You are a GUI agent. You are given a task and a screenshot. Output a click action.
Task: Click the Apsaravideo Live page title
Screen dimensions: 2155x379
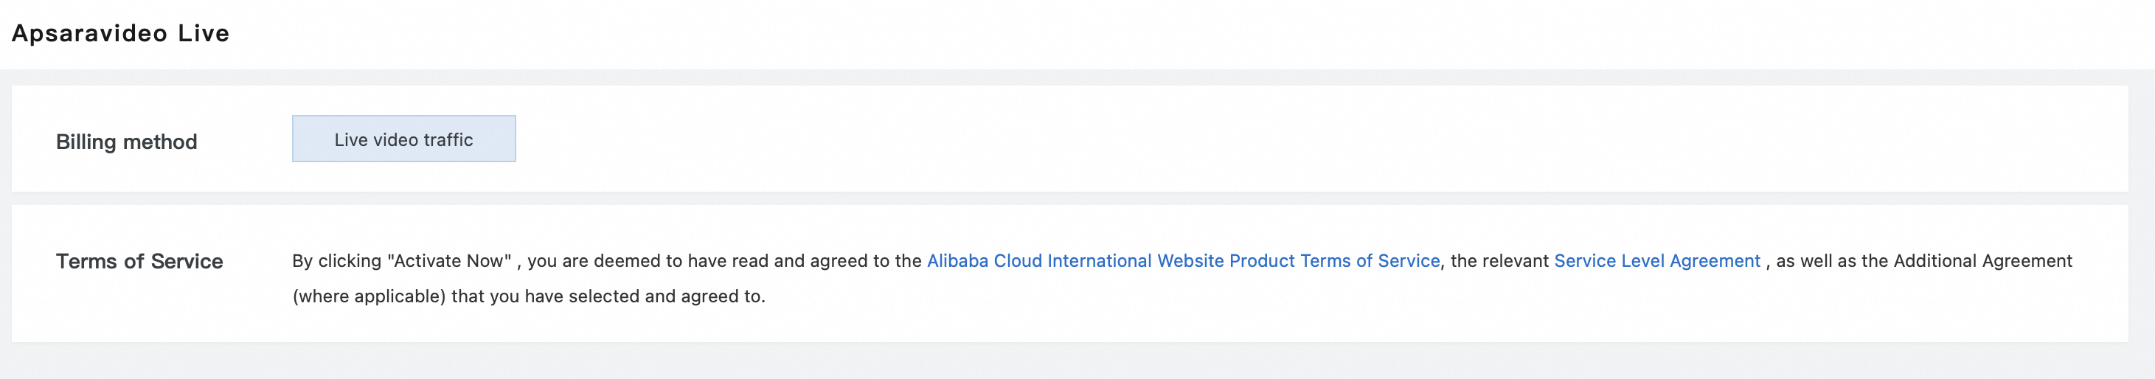[x=120, y=33]
